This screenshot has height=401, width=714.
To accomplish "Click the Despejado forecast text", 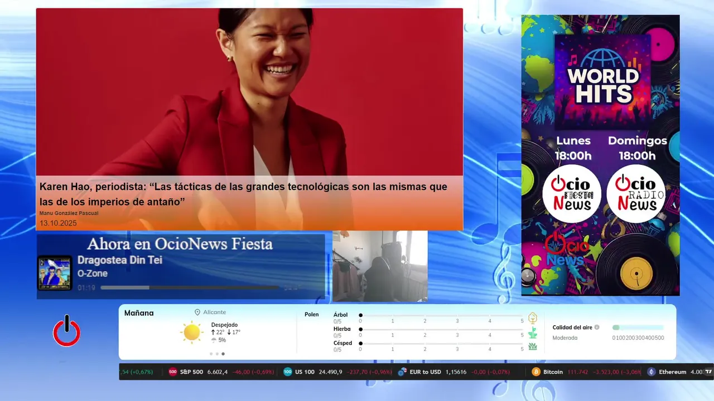I will (224, 325).
